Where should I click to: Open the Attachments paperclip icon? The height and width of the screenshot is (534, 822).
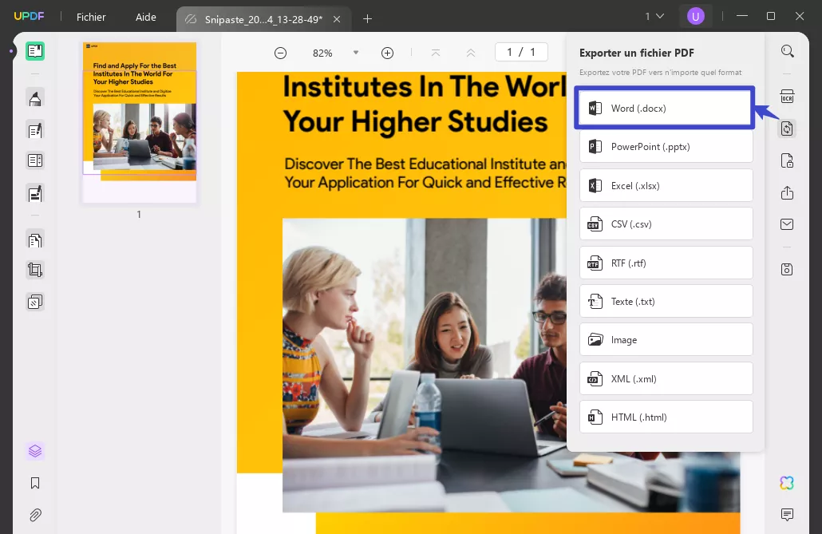coord(35,515)
